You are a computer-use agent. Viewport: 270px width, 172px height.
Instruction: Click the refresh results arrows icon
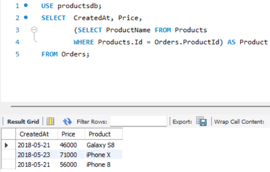(67, 121)
